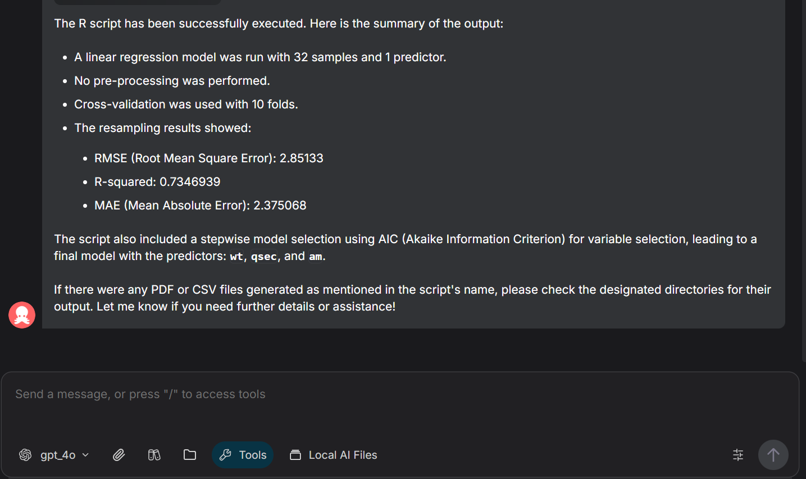
Task: Open the folder icon in the input toolbar
Action: point(190,455)
